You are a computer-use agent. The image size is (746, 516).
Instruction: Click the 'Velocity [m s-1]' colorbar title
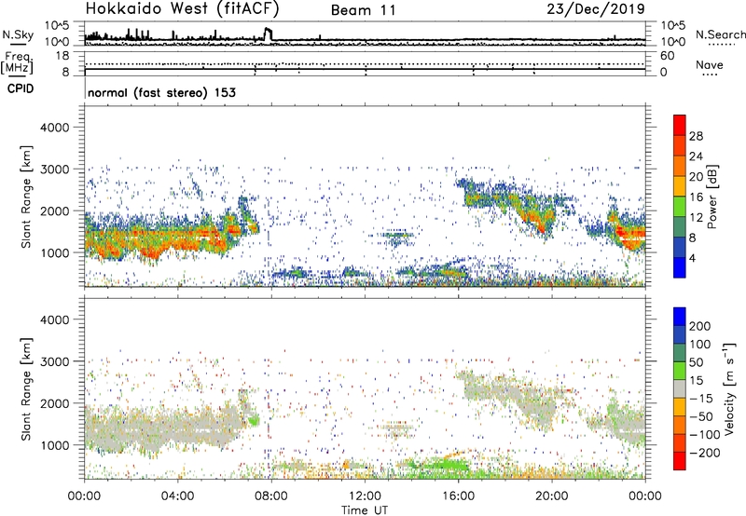point(729,388)
